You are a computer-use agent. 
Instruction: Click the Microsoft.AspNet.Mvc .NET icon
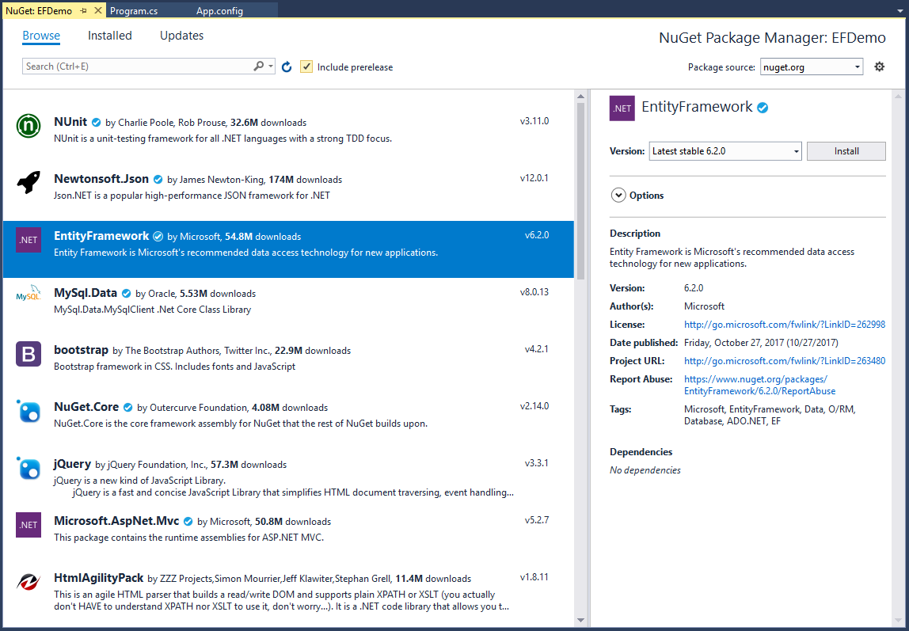[x=29, y=525]
